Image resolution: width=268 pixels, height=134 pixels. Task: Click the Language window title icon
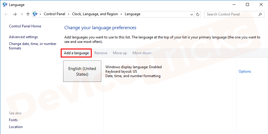5,4
